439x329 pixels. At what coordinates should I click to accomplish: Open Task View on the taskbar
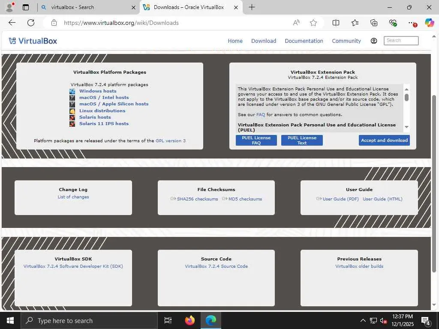point(168,320)
